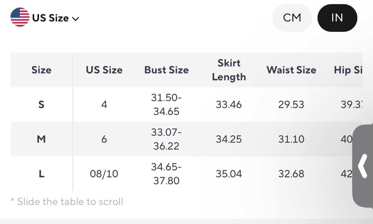Select the IN unit toggle

tap(337, 18)
